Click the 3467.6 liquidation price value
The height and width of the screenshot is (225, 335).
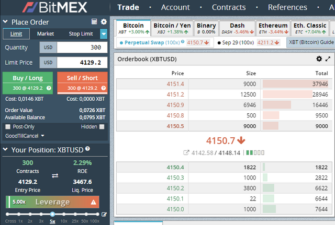83,182
